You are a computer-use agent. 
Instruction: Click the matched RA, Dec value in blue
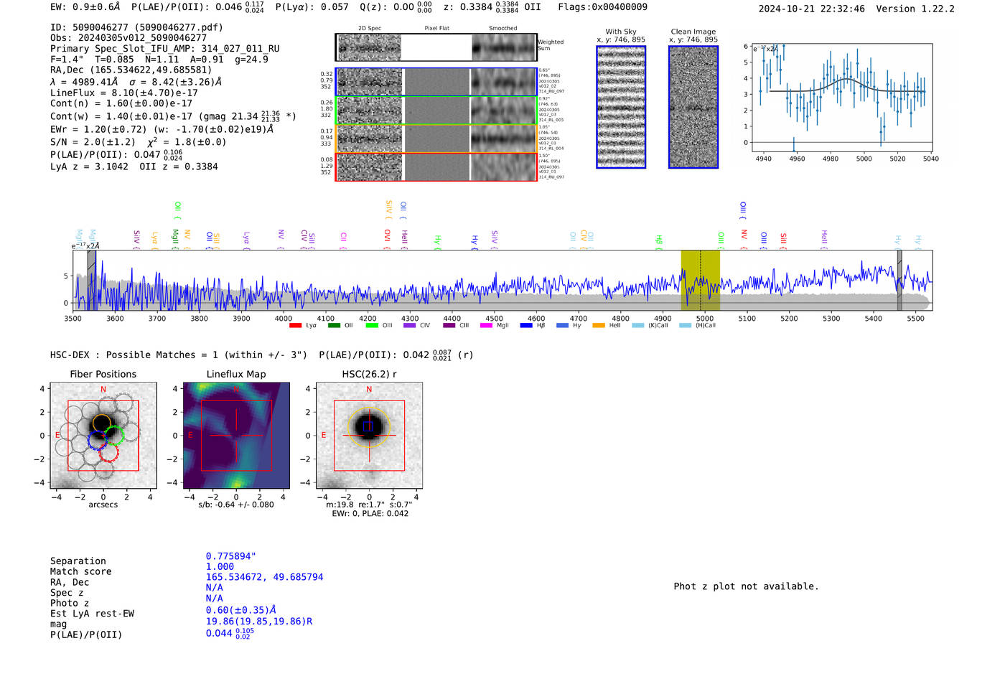[x=264, y=577]
